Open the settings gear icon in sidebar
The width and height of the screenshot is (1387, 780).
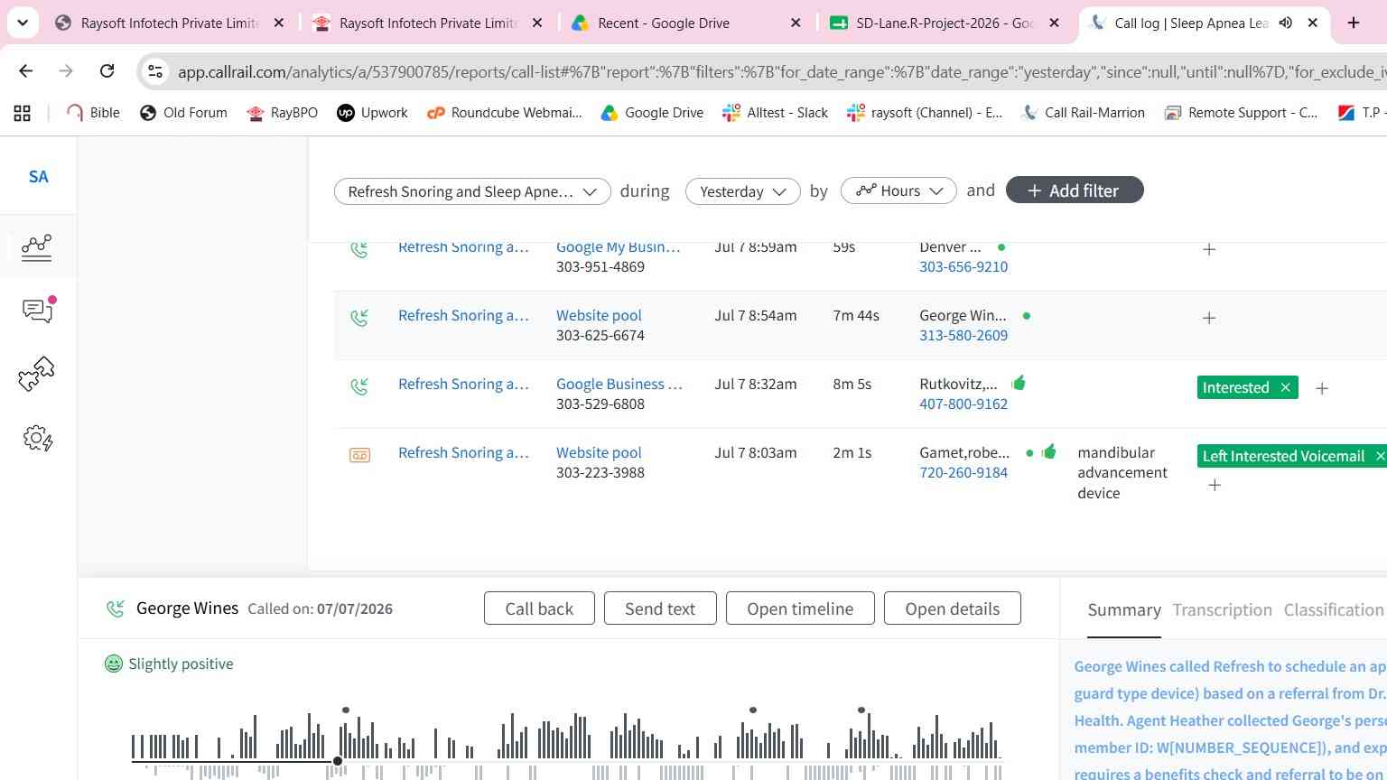[x=38, y=439]
